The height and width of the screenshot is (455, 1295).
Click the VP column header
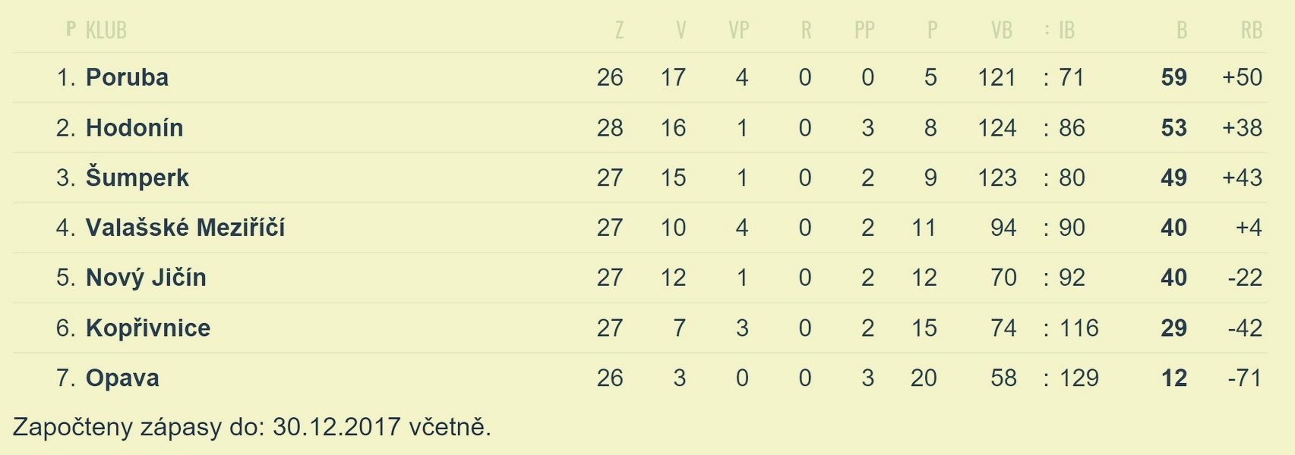click(x=739, y=30)
